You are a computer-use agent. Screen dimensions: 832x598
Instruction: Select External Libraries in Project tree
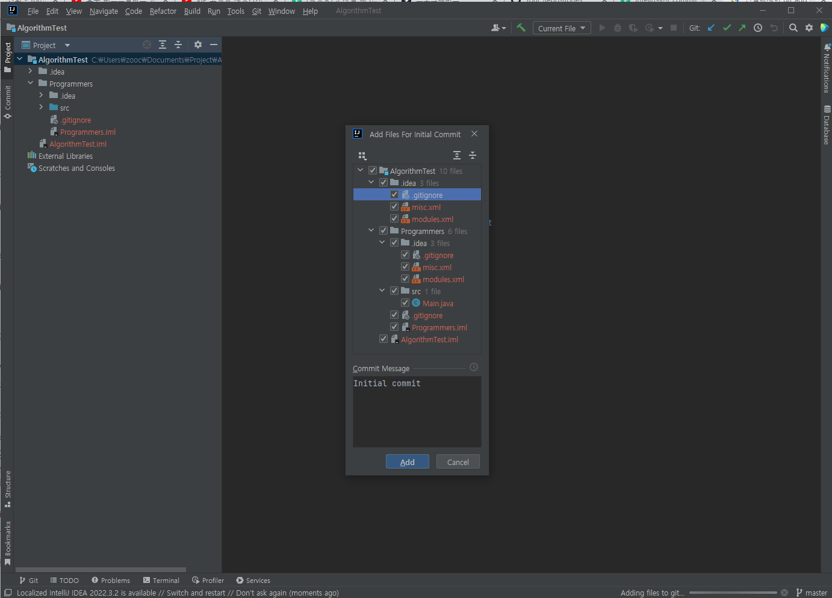66,156
